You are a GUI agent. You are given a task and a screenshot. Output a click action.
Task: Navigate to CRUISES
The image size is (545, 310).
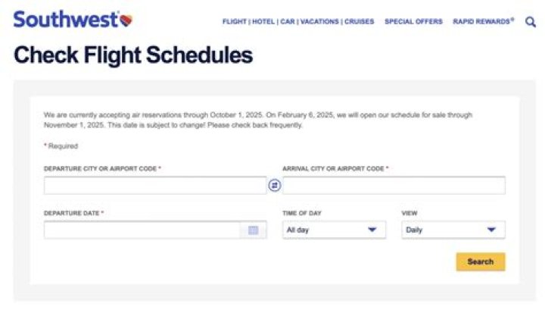[x=359, y=22]
